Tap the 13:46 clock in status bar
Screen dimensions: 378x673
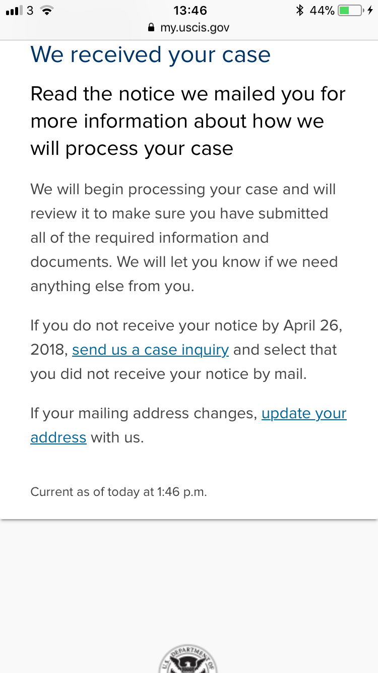[190, 10]
